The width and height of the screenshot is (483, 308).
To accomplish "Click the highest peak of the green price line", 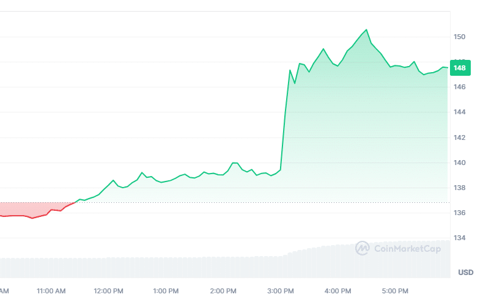I will pyautogui.click(x=366, y=29).
